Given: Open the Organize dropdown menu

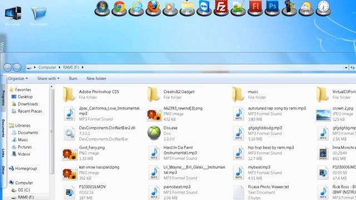Looking at the screenshot, I should point(18,78).
